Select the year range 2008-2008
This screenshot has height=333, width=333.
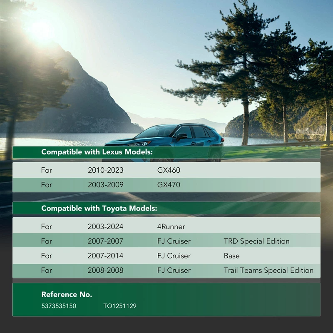106,270
